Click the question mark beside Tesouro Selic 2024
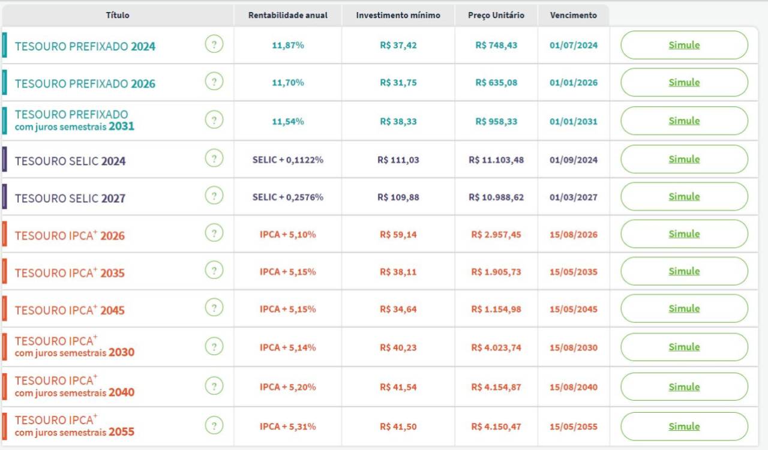This screenshot has height=450, width=768. pyautogui.click(x=215, y=158)
